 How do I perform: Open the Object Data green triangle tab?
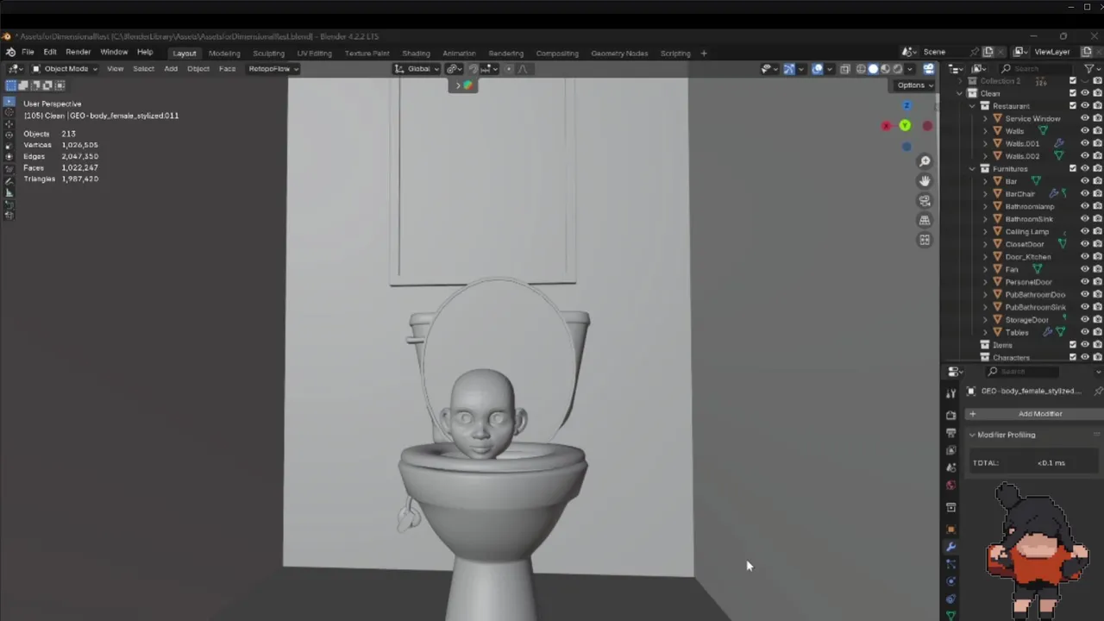coord(950,615)
